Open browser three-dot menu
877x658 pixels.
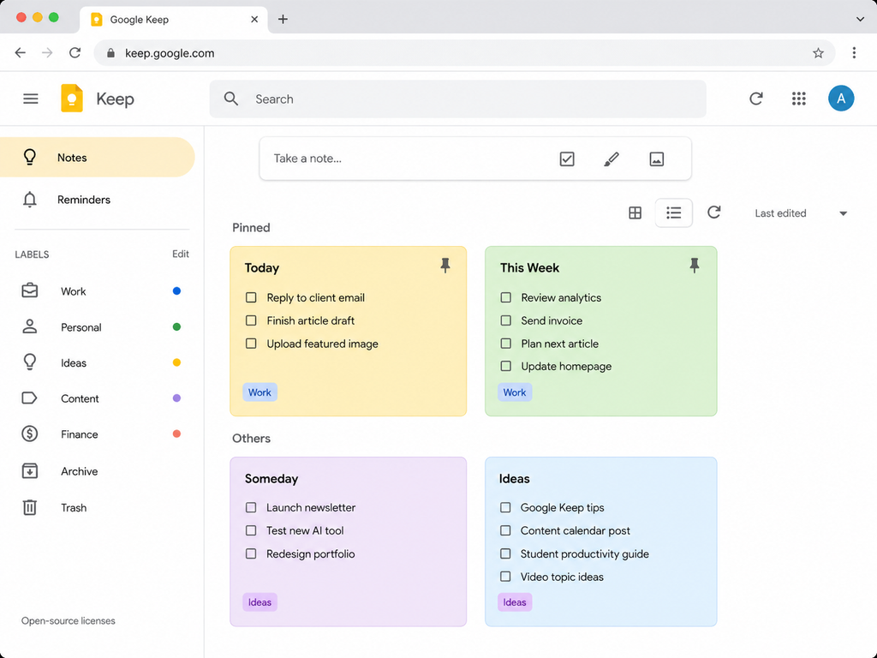pos(854,52)
